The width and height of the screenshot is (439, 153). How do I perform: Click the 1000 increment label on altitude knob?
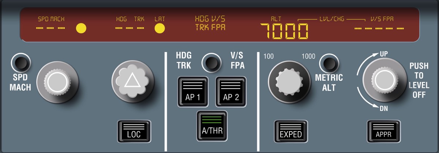[x=308, y=56]
